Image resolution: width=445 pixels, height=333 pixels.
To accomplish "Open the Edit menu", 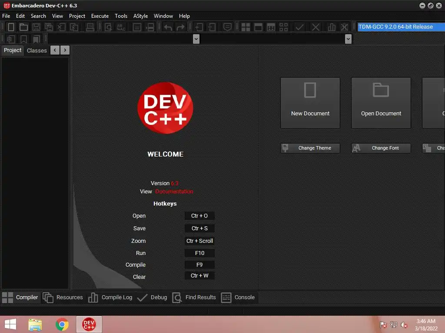I will click(x=20, y=16).
